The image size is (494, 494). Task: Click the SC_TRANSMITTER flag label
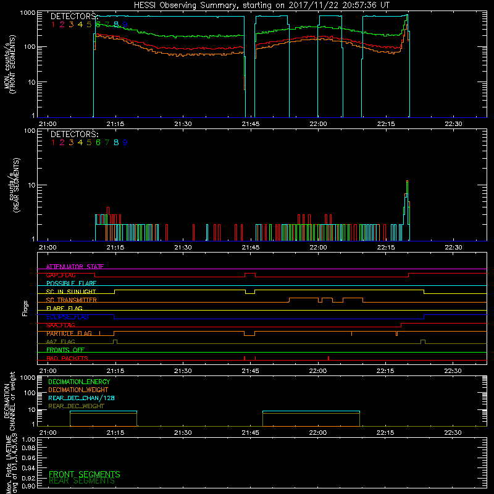click(72, 300)
